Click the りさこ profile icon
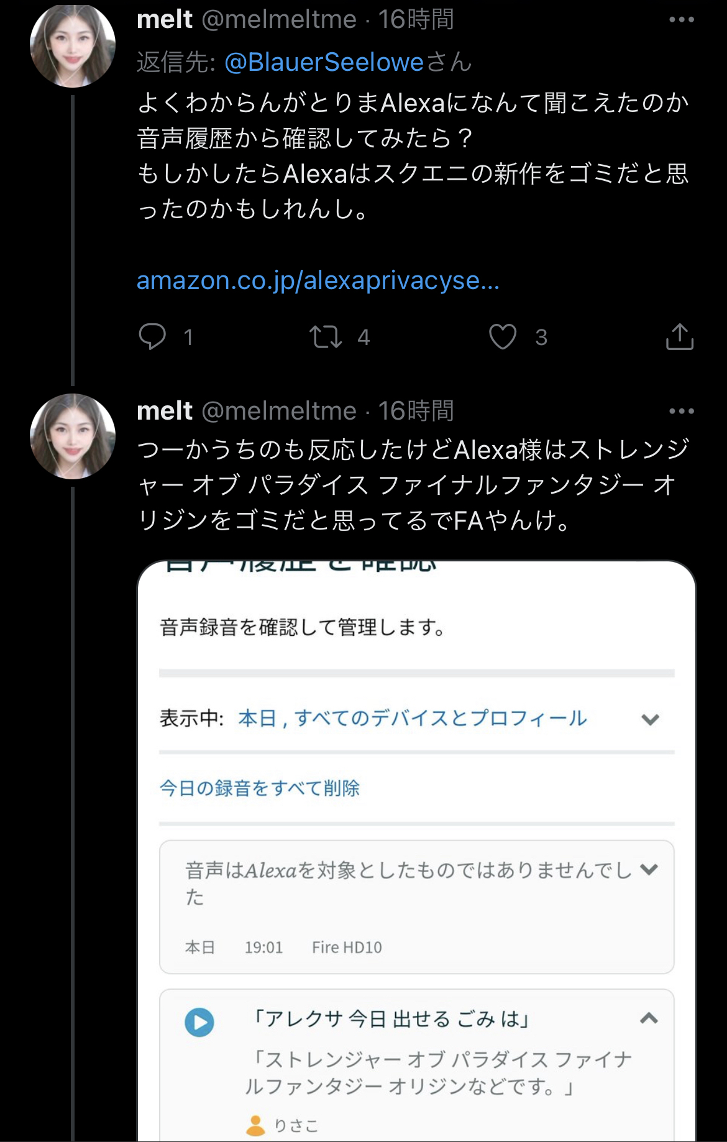 (255, 1125)
